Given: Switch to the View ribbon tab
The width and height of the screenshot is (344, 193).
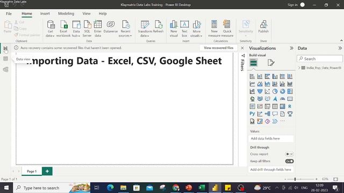Looking at the screenshot, I should click(x=87, y=13).
